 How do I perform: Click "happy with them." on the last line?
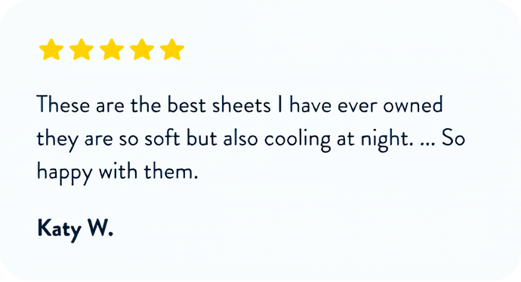pyautogui.click(x=117, y=173)
